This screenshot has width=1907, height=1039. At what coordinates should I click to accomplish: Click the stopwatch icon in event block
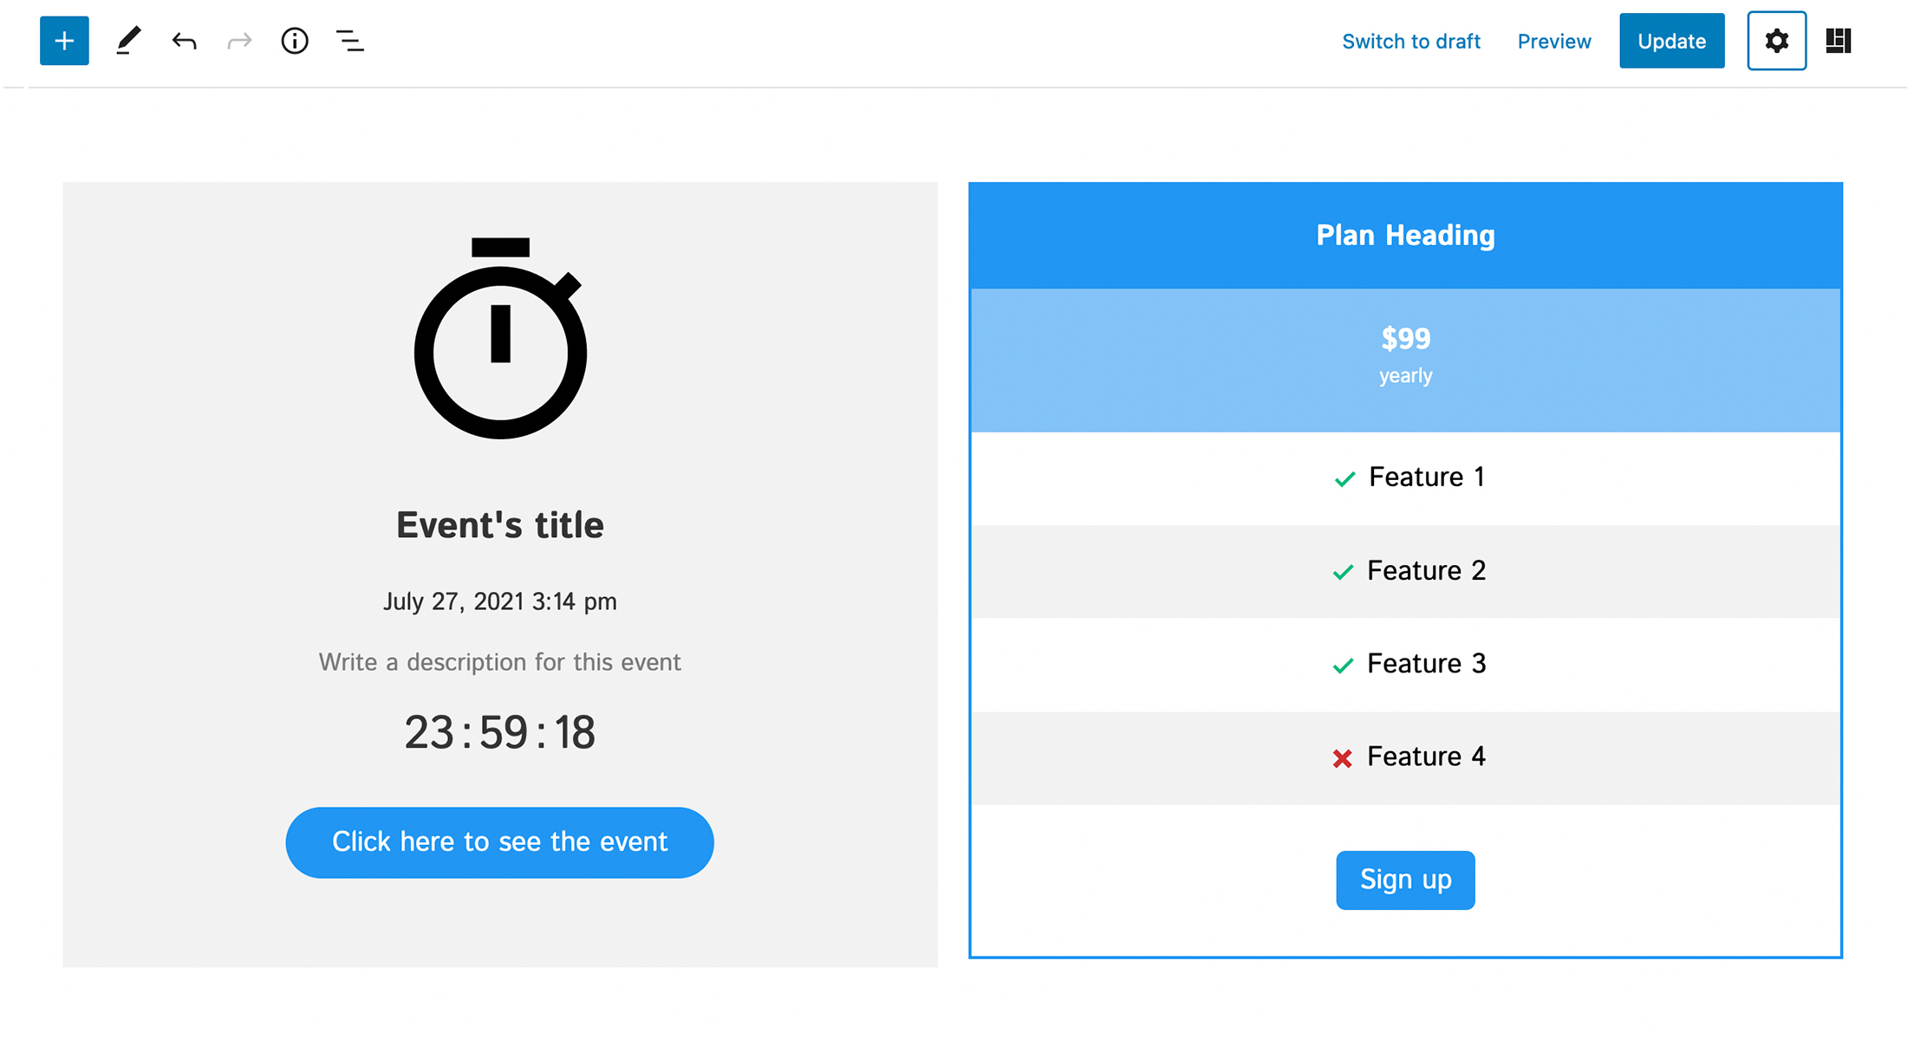tap(500, 340)
